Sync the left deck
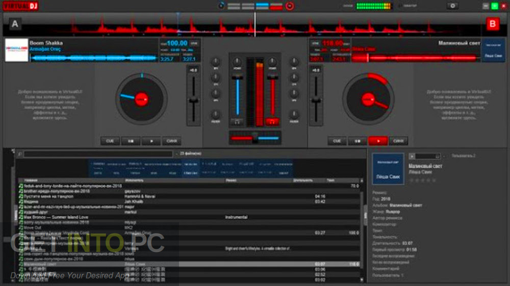The image size is (510, 286). (172, 141)
